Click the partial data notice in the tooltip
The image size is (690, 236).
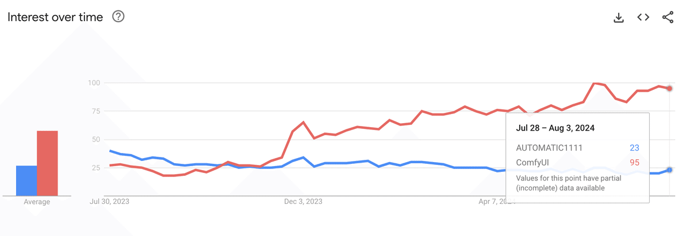click(568, 183)
